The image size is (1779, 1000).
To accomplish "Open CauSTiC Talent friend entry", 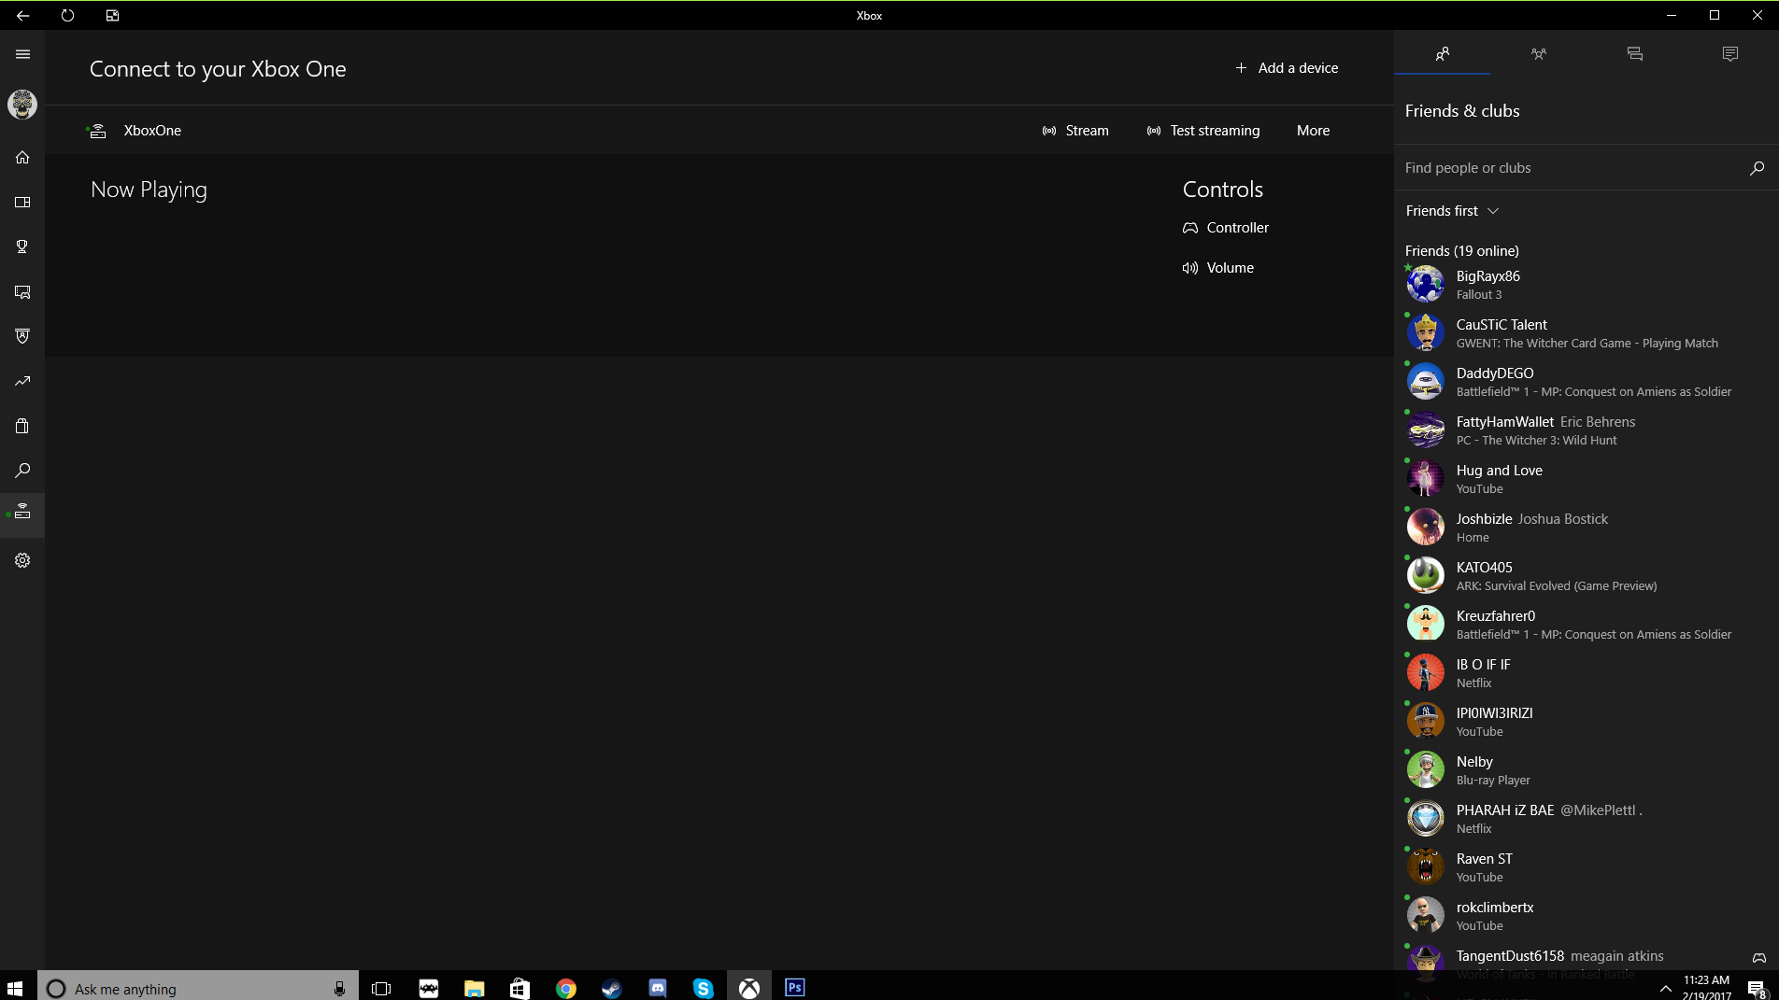I will click(1587, 333).
